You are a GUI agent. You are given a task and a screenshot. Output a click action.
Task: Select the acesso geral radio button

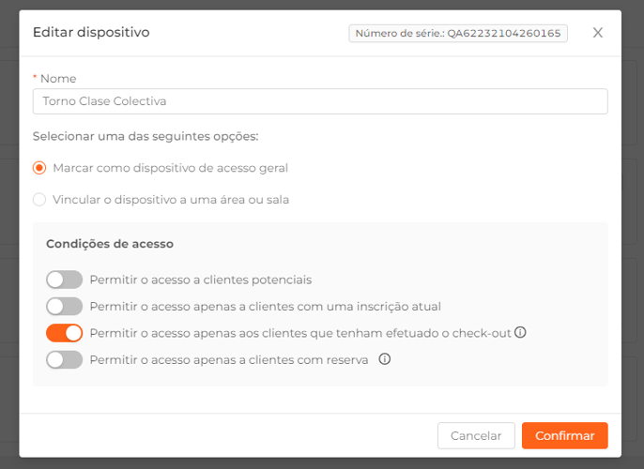pyautogui.click(x=39, y=168)
